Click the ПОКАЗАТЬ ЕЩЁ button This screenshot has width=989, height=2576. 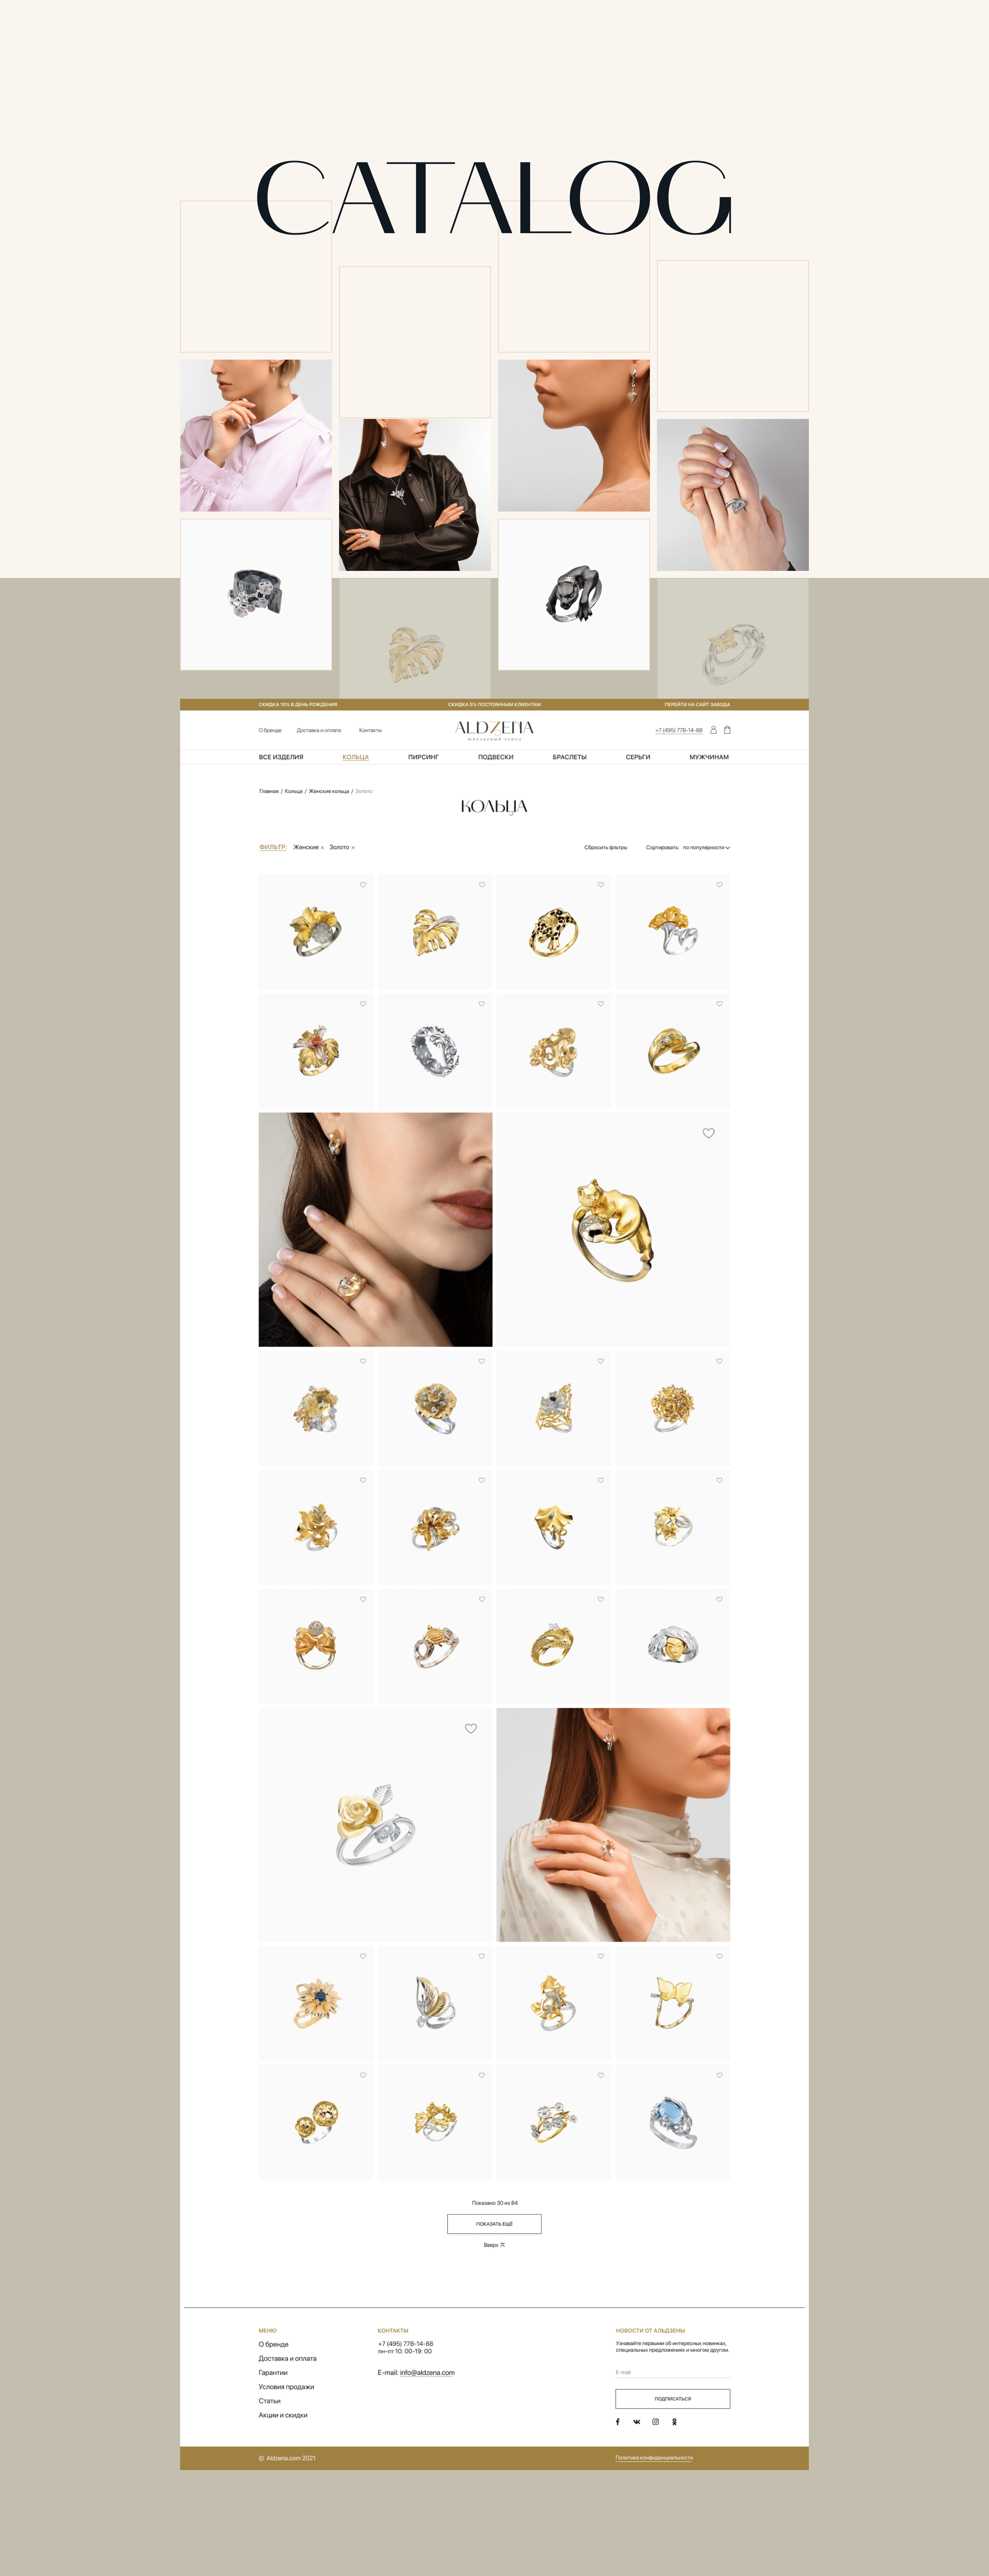494,2224
